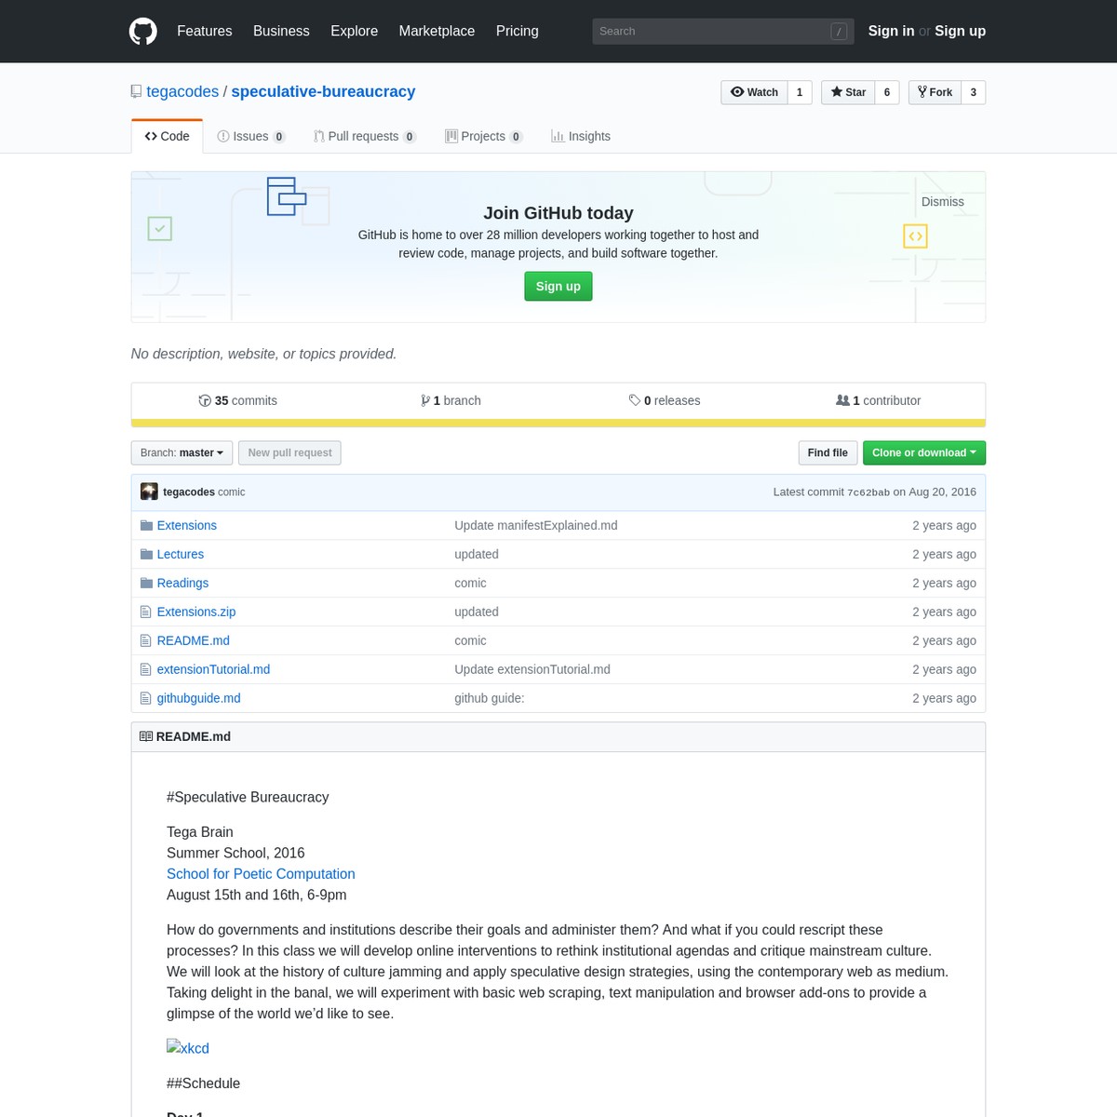Image resolution: width=1117 pixels, height=1117 pixels.
Task: Open the Extensions folder
Action: coord(187,525)
